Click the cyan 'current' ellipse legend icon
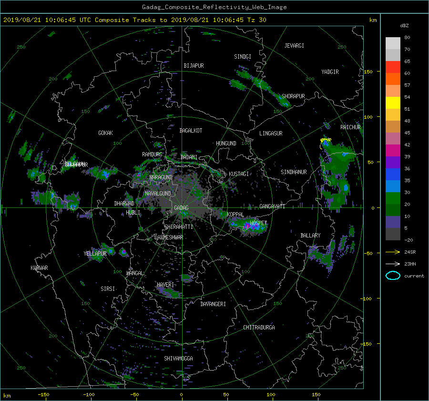Image resolution: width=429 pixels, height=401 pixels. pos(393,276)
